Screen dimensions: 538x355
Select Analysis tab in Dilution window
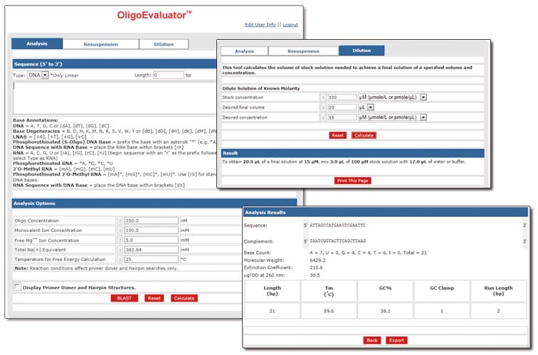244,51
